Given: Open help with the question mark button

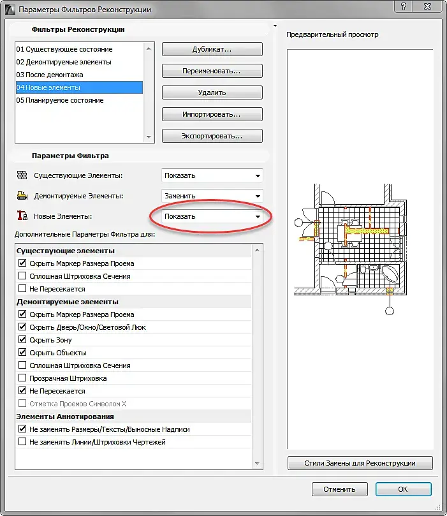Looking at the screenshot, I should (403, 6).
